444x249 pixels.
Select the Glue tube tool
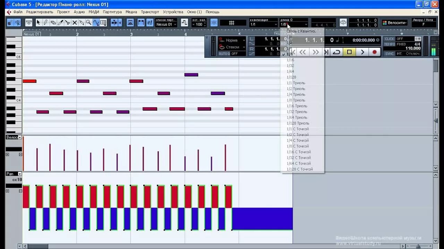[82, 23]
